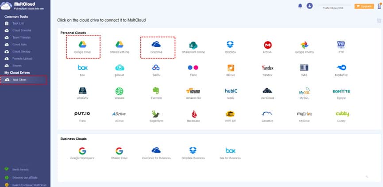Select Google Photos cloud
This screenshot has height=187, width=383.
(x=304, y=47)
